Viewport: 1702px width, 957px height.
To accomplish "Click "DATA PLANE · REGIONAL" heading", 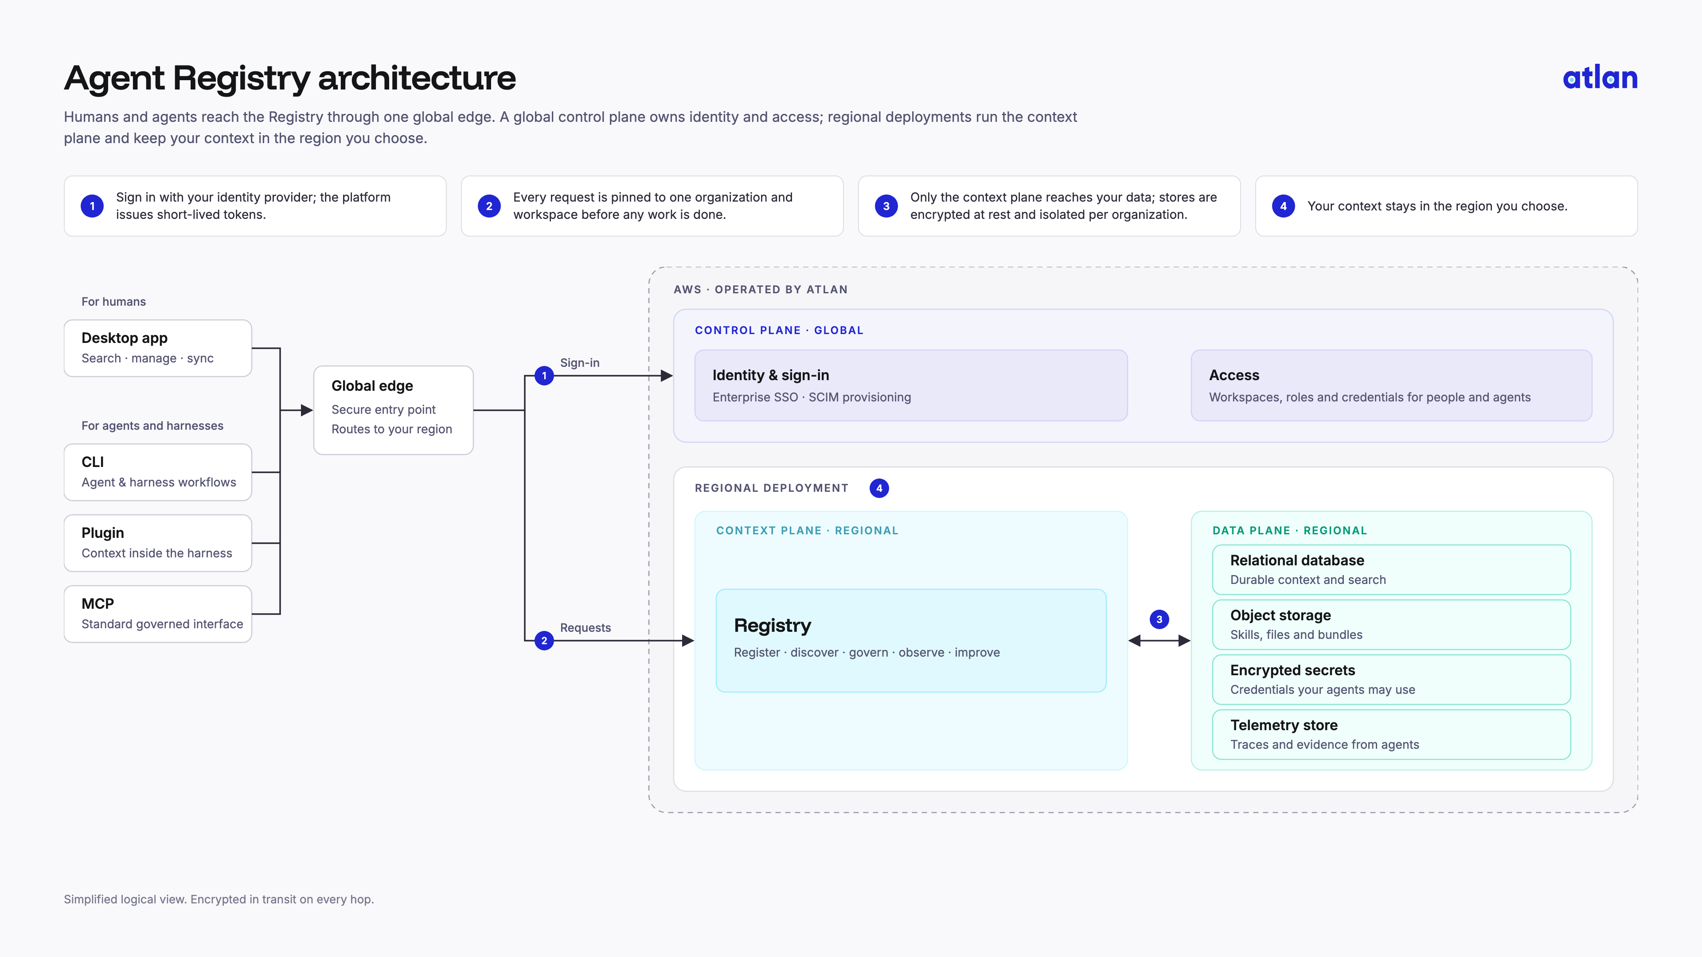I will pos(1290,530).
